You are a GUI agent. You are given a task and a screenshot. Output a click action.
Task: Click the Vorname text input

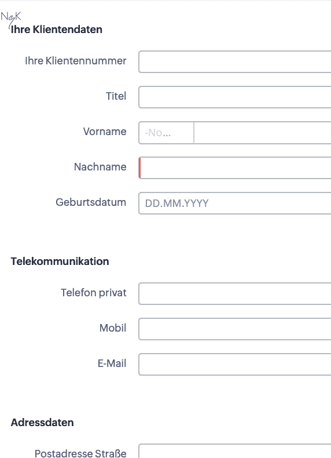(x=263, y=133)
